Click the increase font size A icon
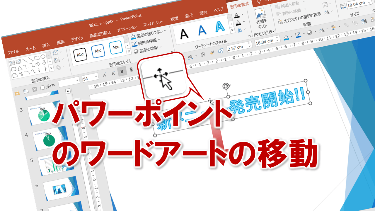375x211 pixels. tap(105, 75)
